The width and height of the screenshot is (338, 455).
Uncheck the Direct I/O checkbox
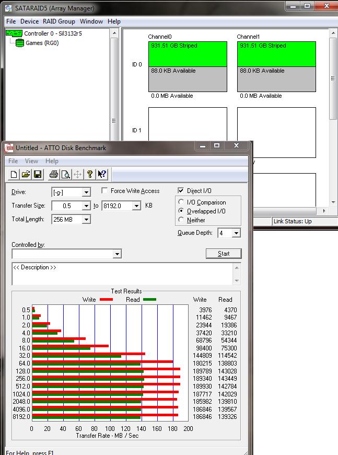point(181,191)
